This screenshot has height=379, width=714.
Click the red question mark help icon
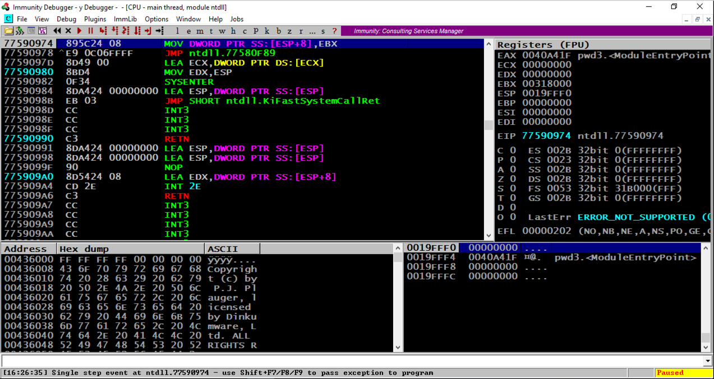(x=335, y=31)
